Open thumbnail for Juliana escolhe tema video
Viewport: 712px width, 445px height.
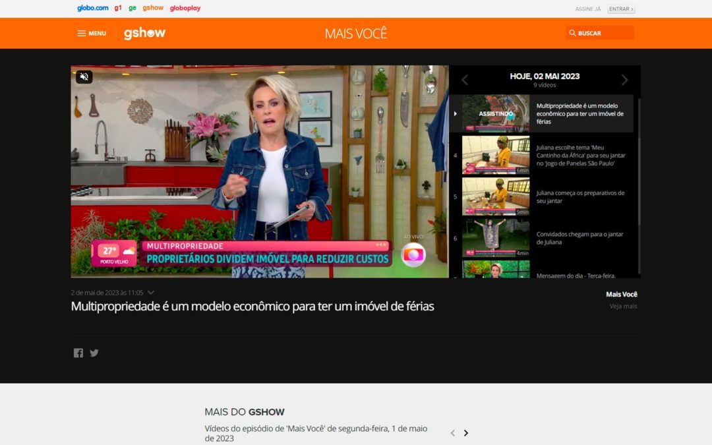(x=496, y=155)
